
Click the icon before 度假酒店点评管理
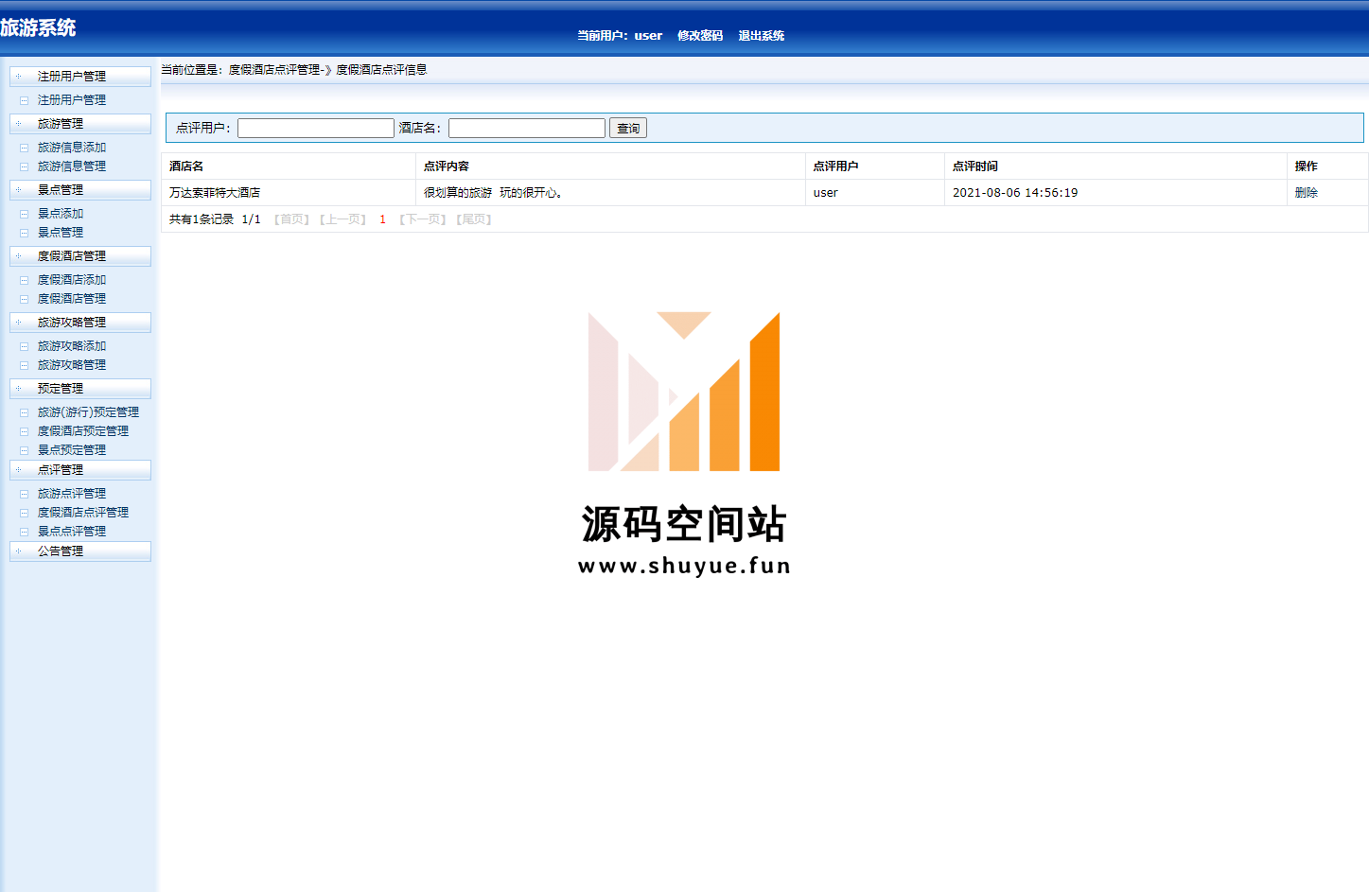tap(24, 513)
